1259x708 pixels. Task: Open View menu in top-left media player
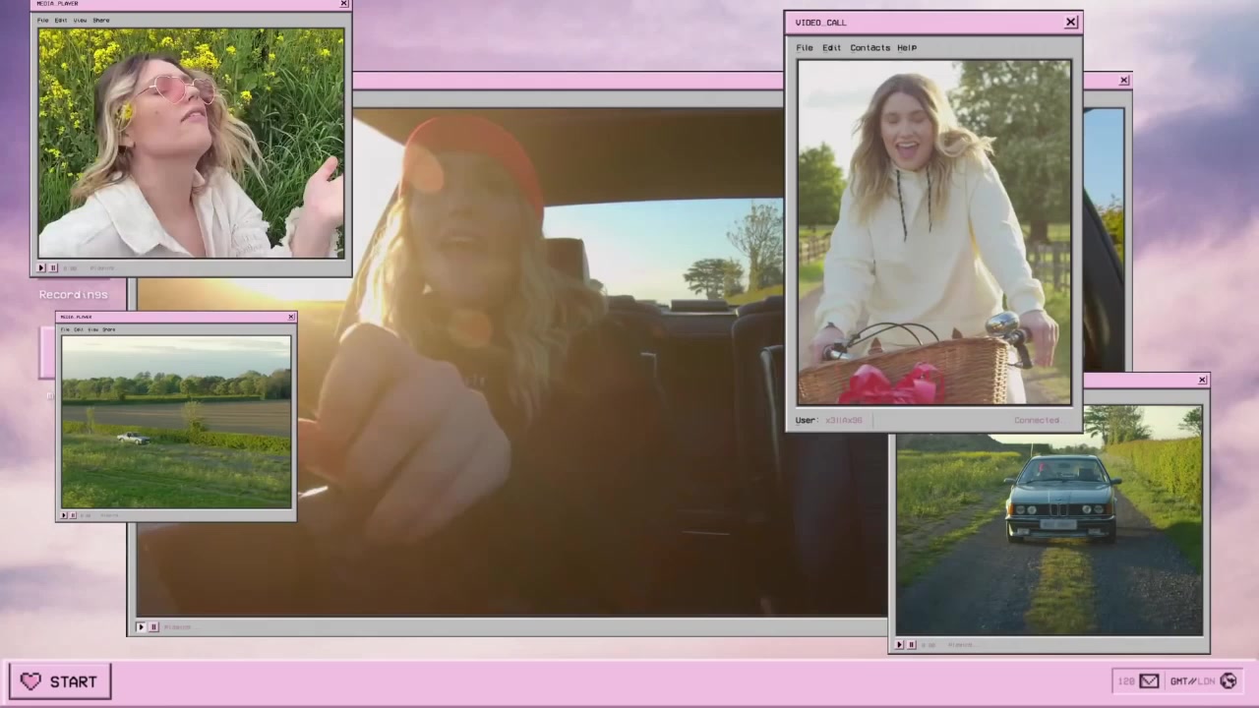(80, 20)
